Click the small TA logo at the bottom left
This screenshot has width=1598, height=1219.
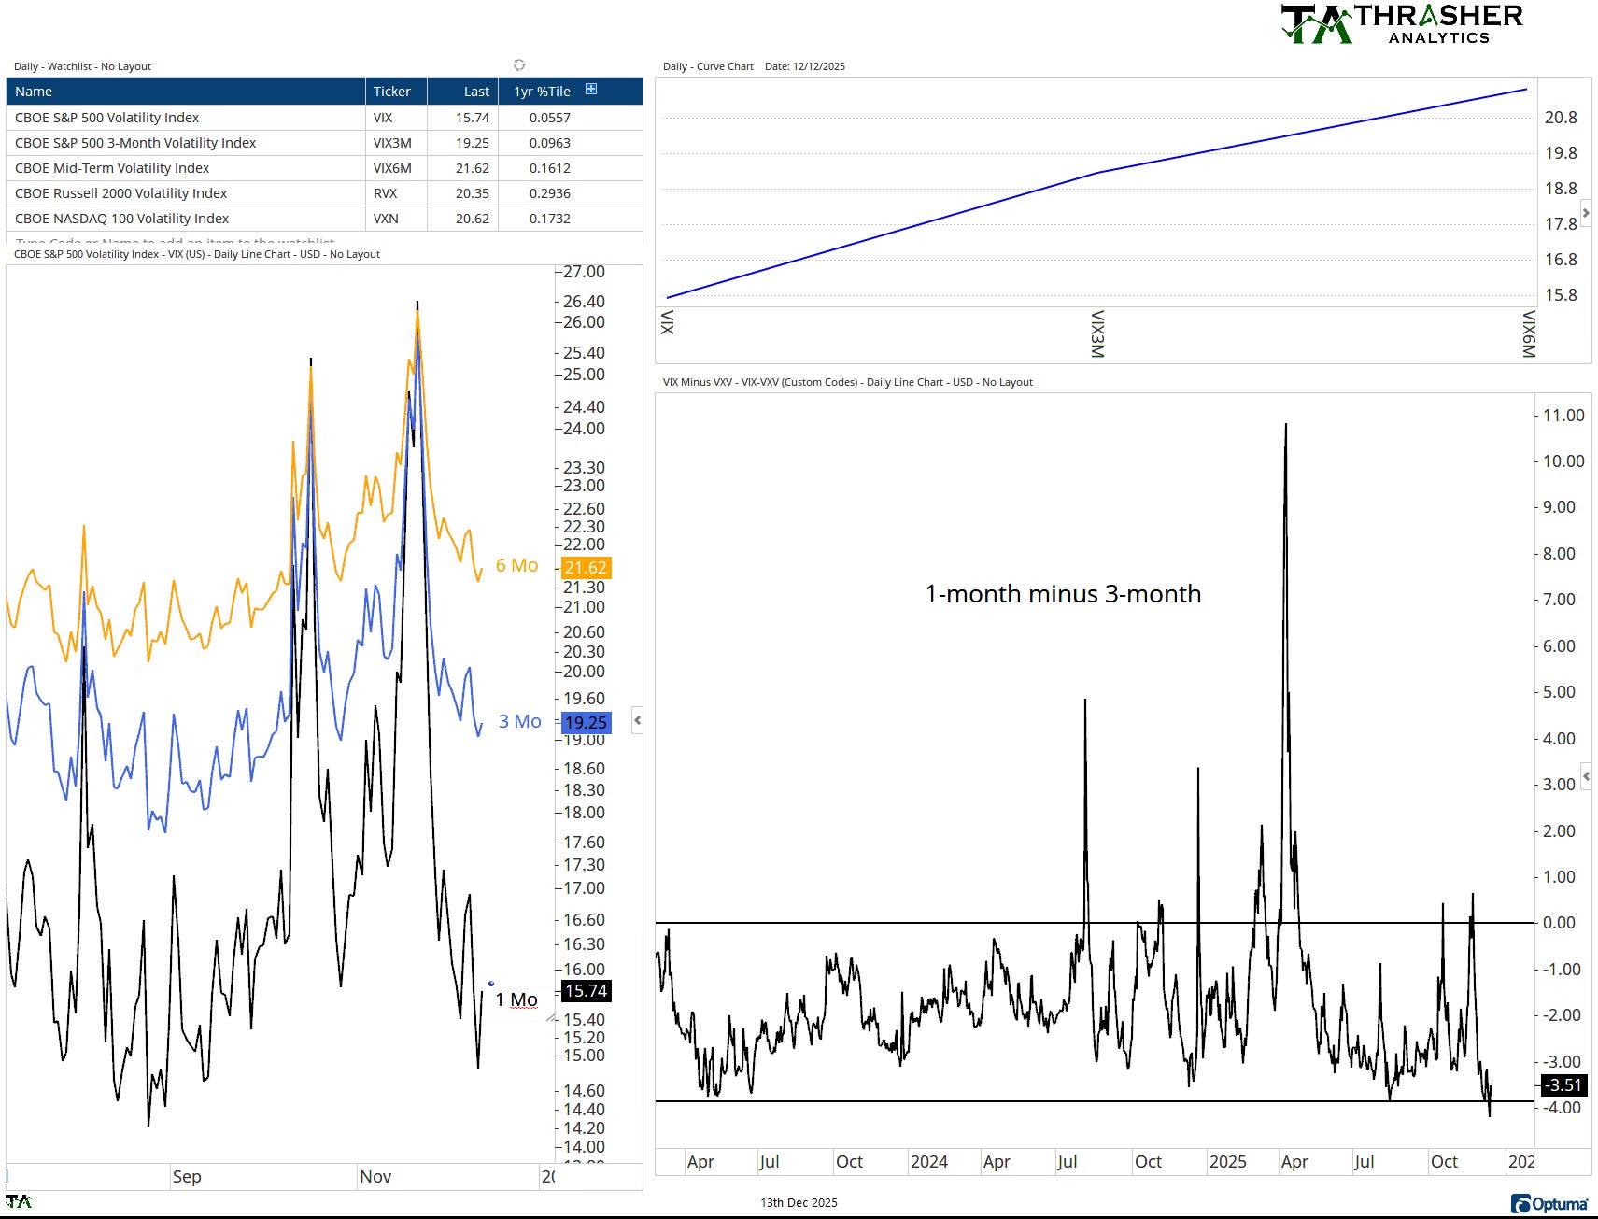[19, 1201]
